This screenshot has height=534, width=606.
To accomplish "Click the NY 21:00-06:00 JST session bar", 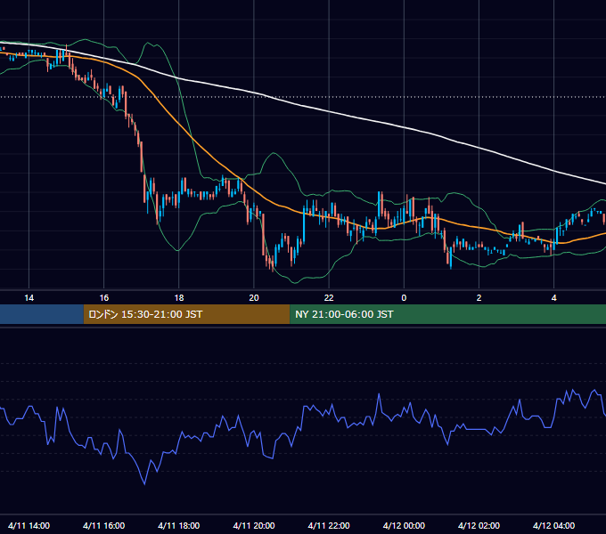I will 447,314.
